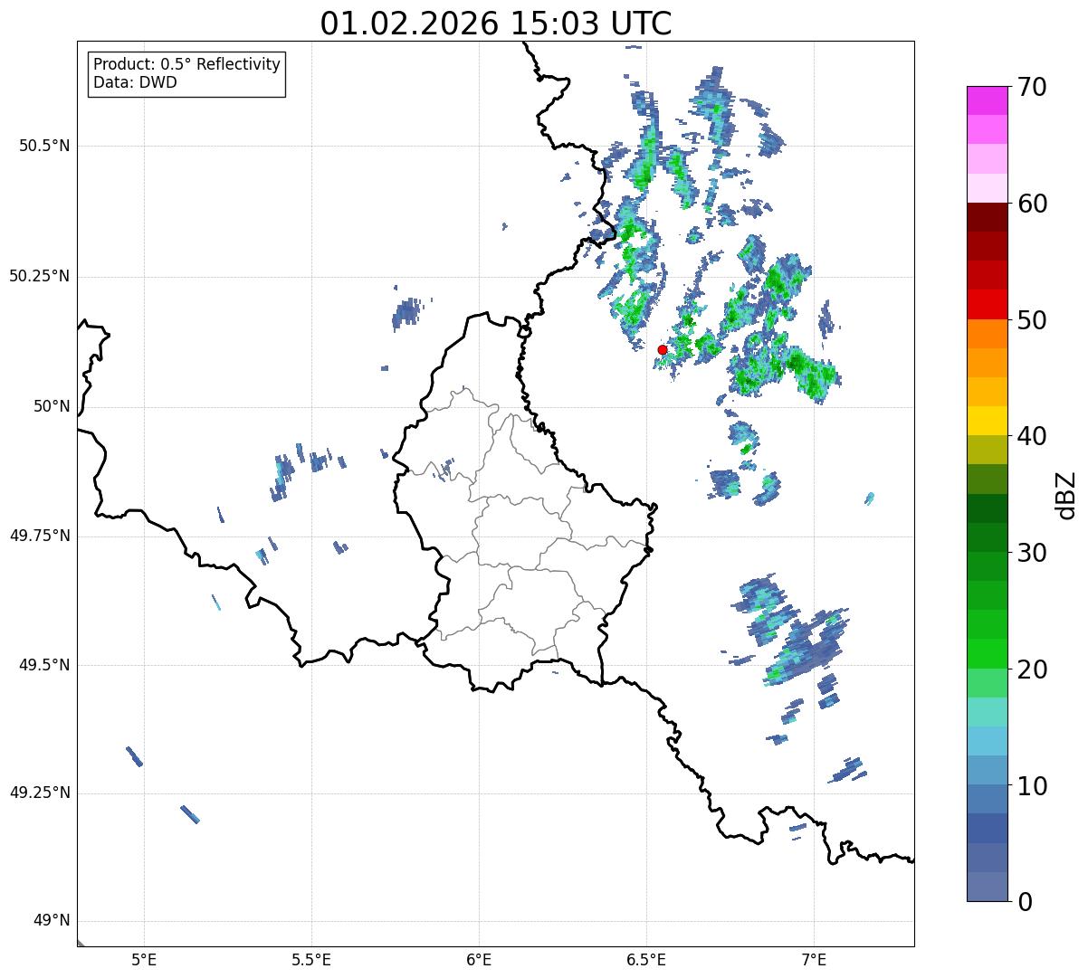Screen dimensions: 1088x978
Task: Click the 30 colorbar tick label
Action: pyautogui.click(x=1032, y=554)
